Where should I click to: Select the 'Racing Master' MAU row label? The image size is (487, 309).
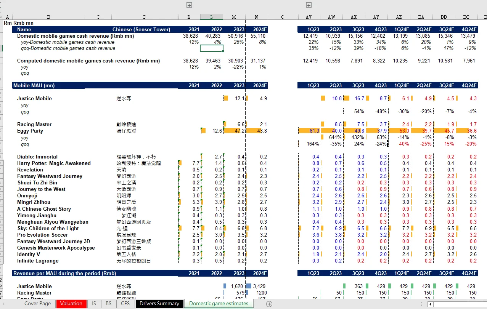[x=34, y=124]
